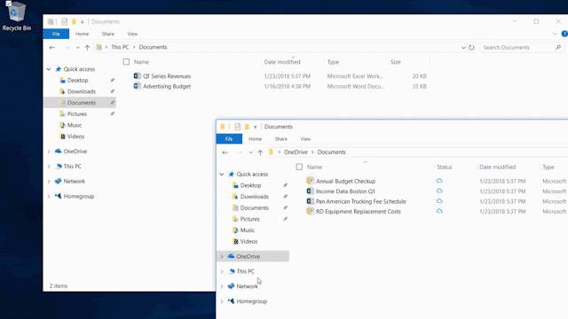This screenshot has width=568, height=319.
Task: Expand Network node in back window
Action: [x=49, y=181]
